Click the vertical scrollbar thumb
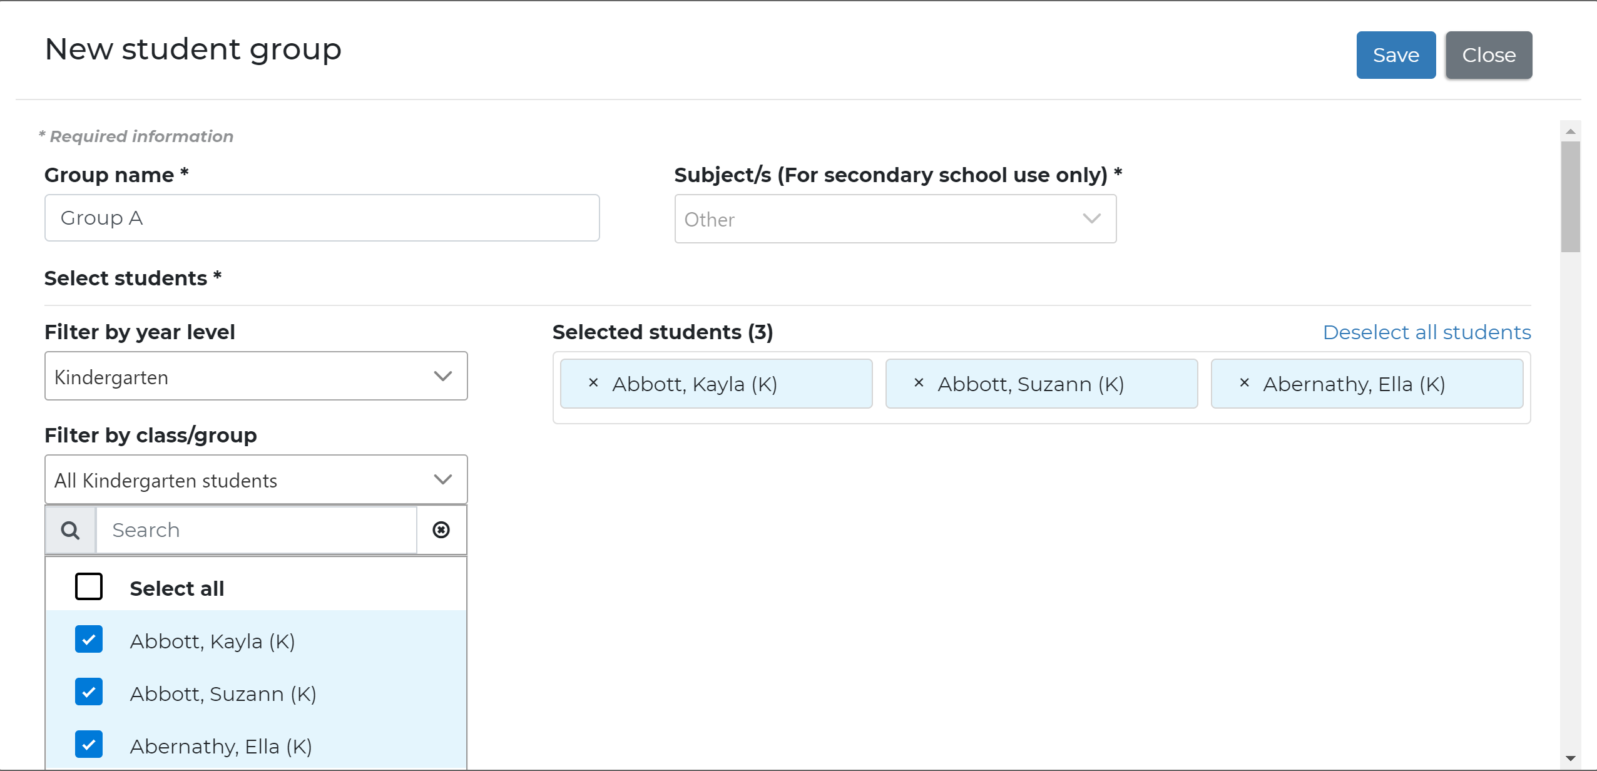Image resolution: width=1597 pixels, height=771 pixels. (1570, 197)
